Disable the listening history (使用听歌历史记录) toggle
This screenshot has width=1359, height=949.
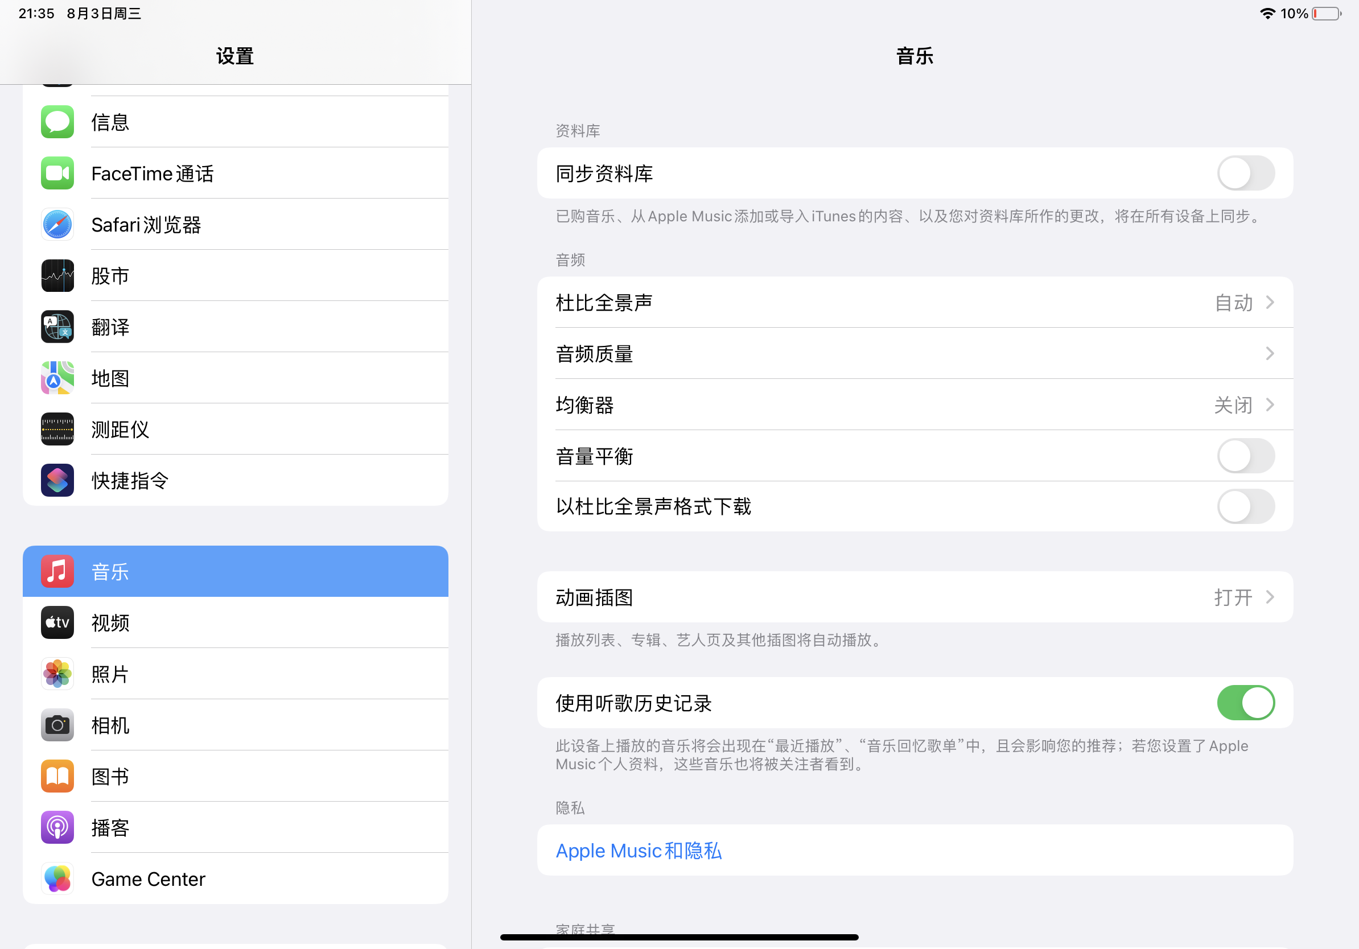tap(1245, 703)
